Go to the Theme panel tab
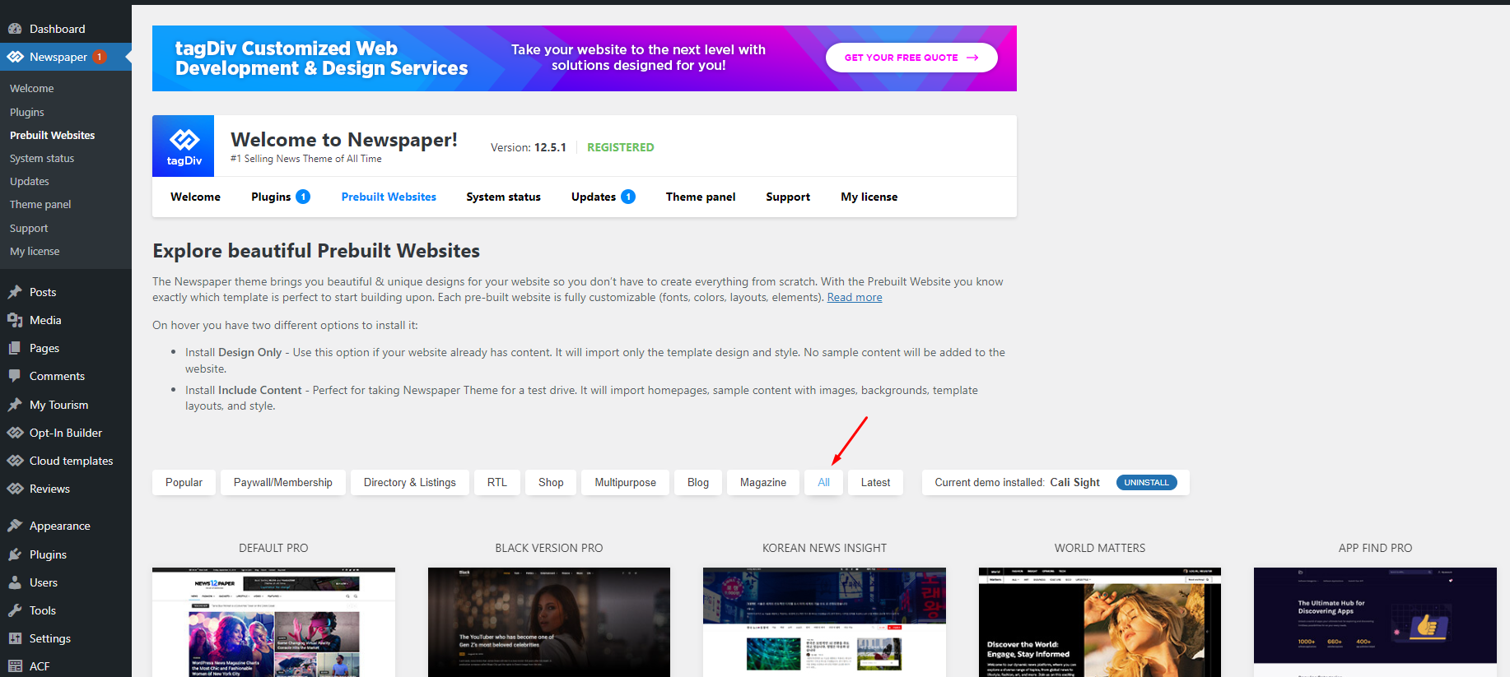Image resolution: width=1510 pixels, height=677 pixels. pyautogui.click(x=701, y=197)
